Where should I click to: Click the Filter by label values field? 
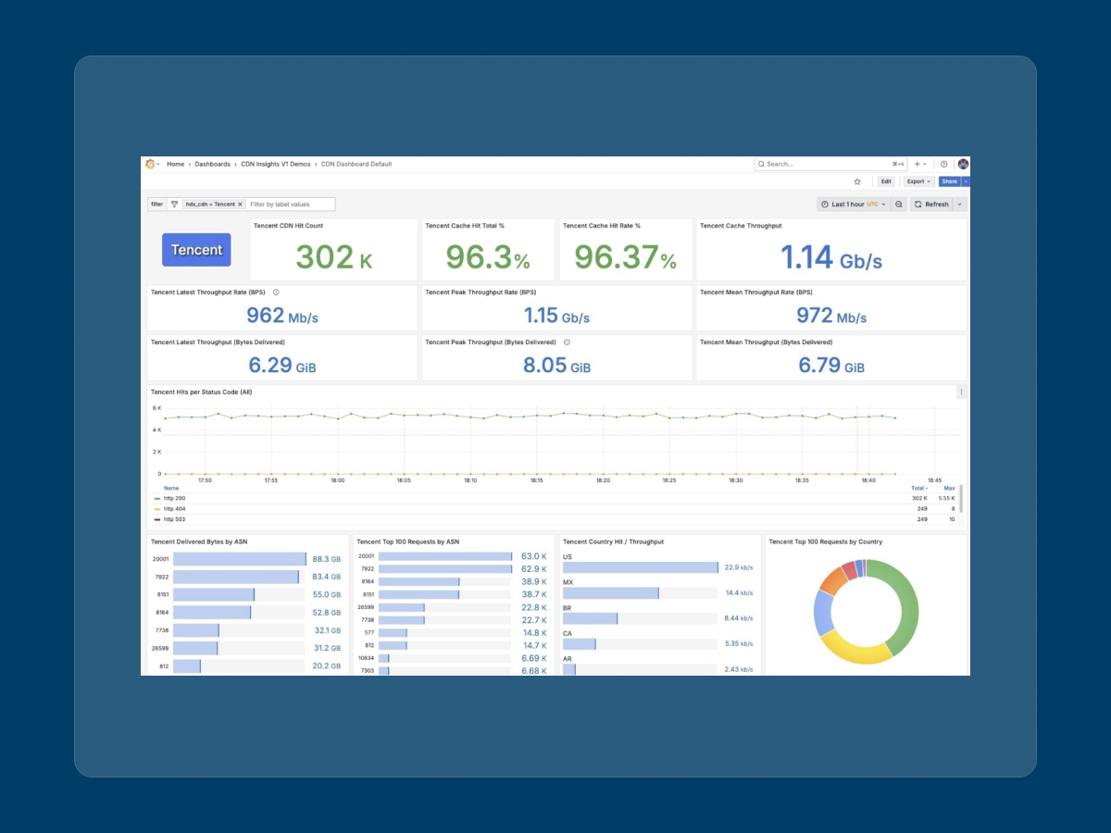point(291,204)
